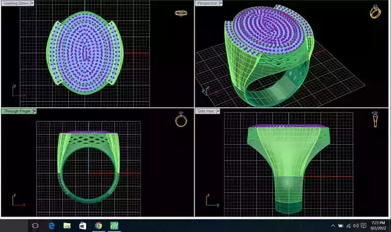Screen dimensions: 391x232
Task: Open the Through Finger viewport dropdown arrow
Action: 35,111
